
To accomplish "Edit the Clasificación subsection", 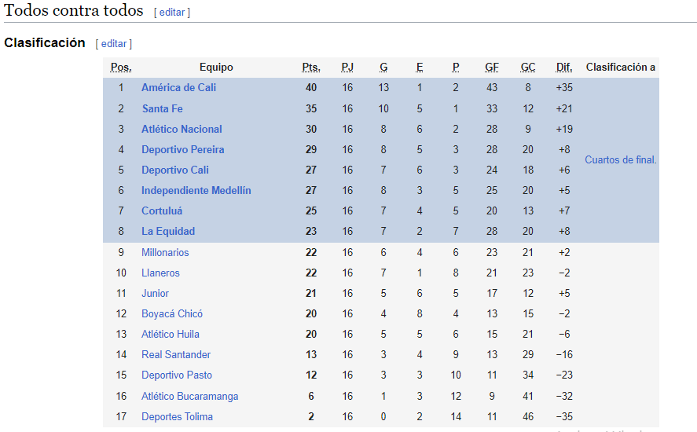I will (114, 43).
